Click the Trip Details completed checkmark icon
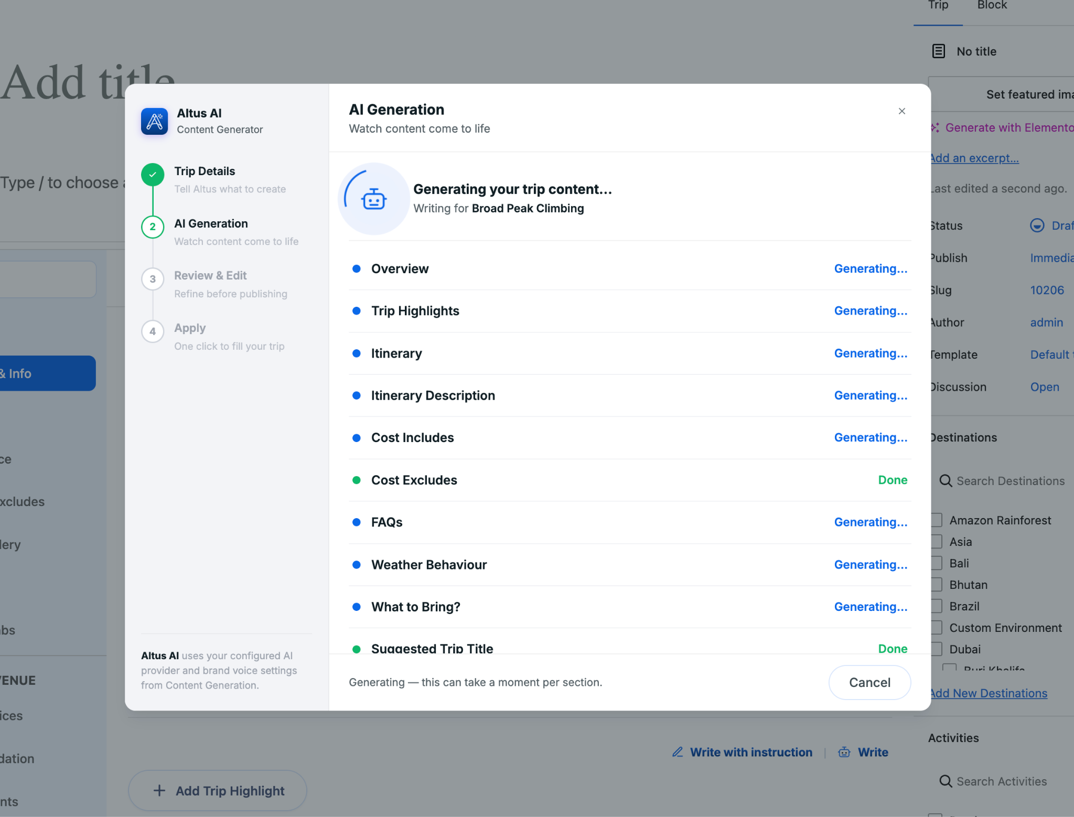Screen dimensions: 1074x817 pyautogui.click(x=153, y=175)
